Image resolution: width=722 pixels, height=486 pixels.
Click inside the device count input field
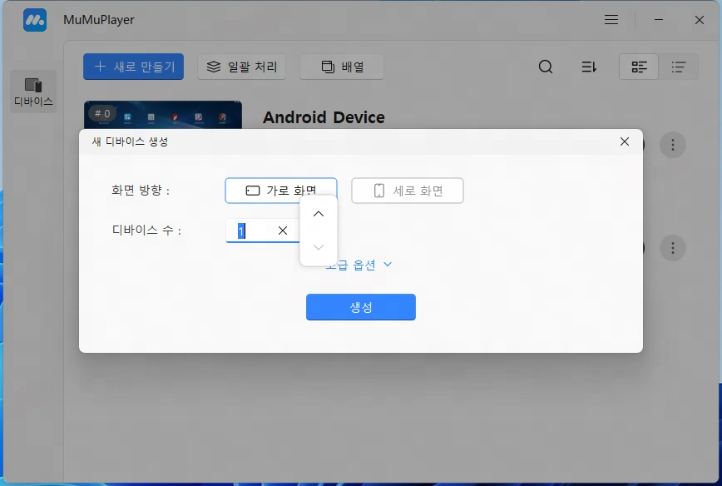[x=250, y=231]
